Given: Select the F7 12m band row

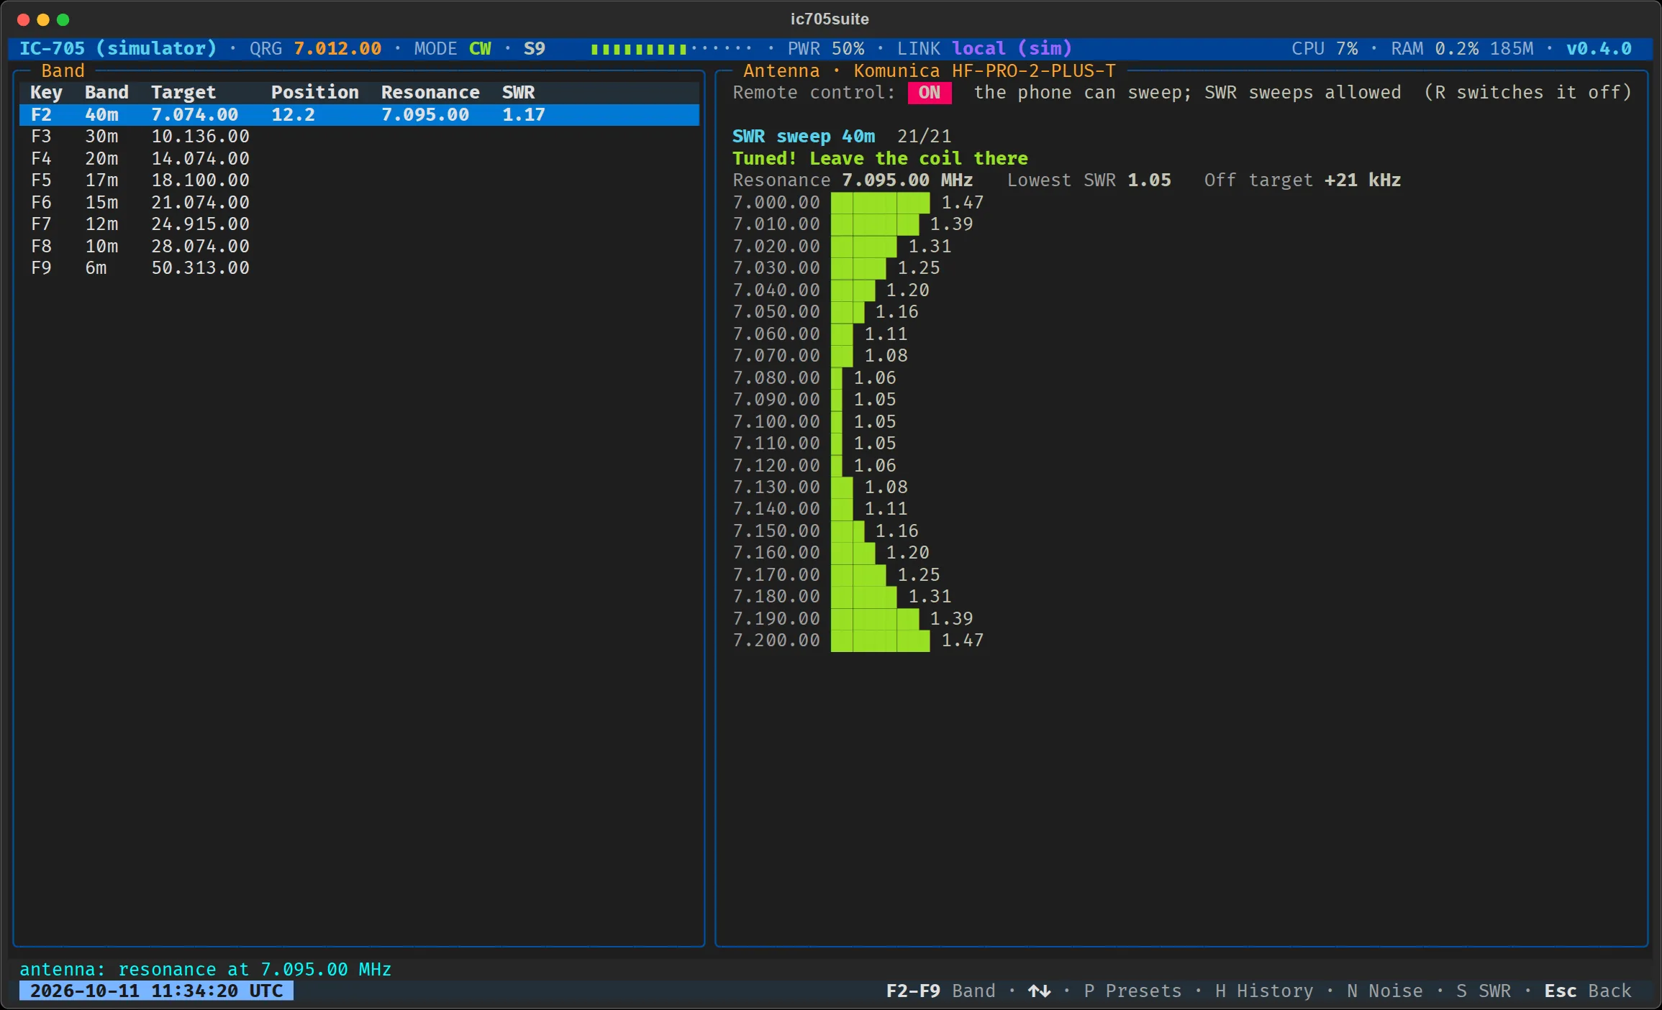Looking at the screenshot, I should pyautogui.click(x=359, y=224).
